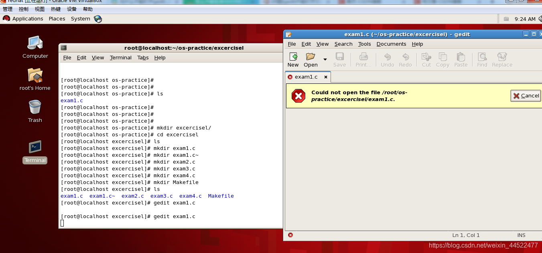Click the Ln 1, Col 1 status text
Screen dimensions: 542x253
466,235
